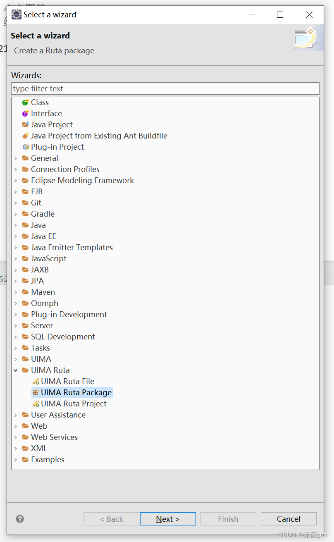Click the Next button
Viewport: 334px width, 542px height.
[168, 519]
